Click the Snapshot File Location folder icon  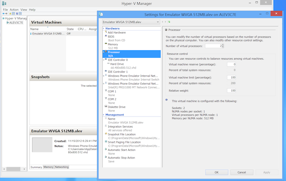[106, 134]
